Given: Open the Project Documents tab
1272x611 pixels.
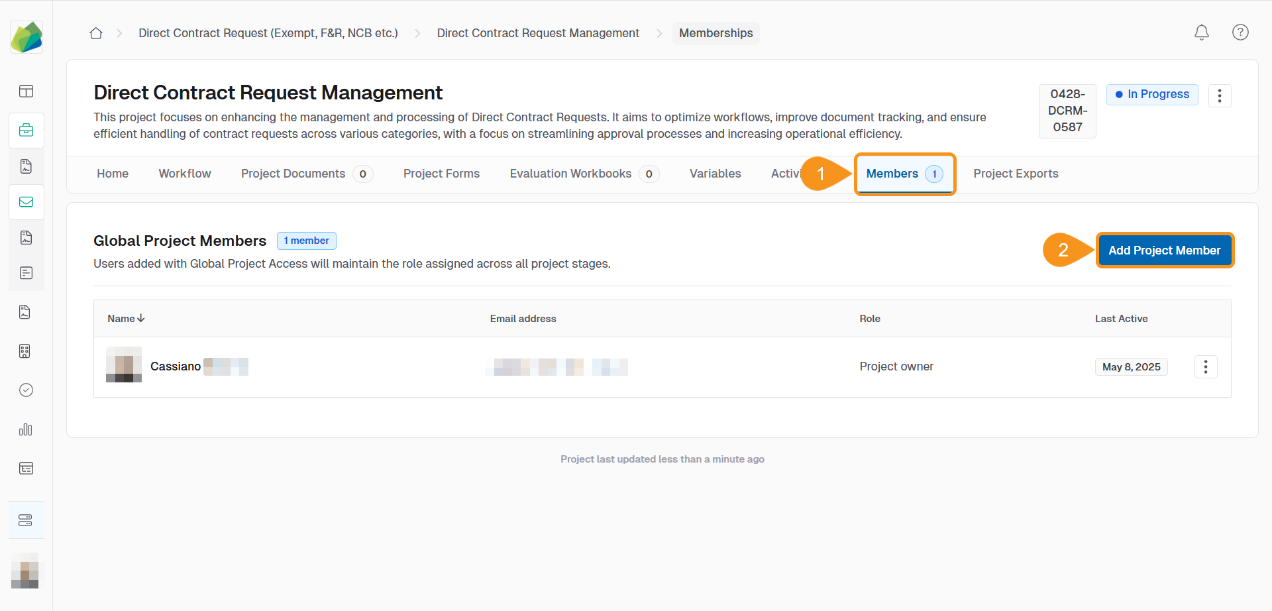Looking at the screenshot, I should click(x=293, y=174).
